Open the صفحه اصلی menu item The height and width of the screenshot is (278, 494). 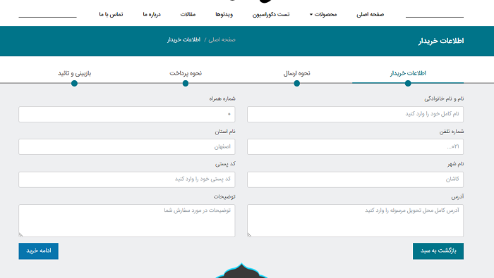[370, 15]
